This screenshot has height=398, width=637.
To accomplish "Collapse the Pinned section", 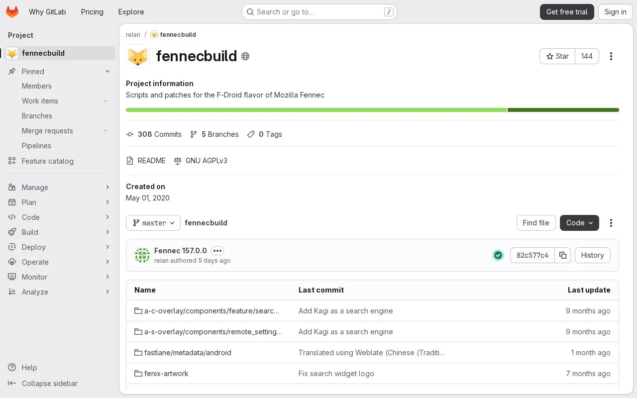I will [60, 72].
